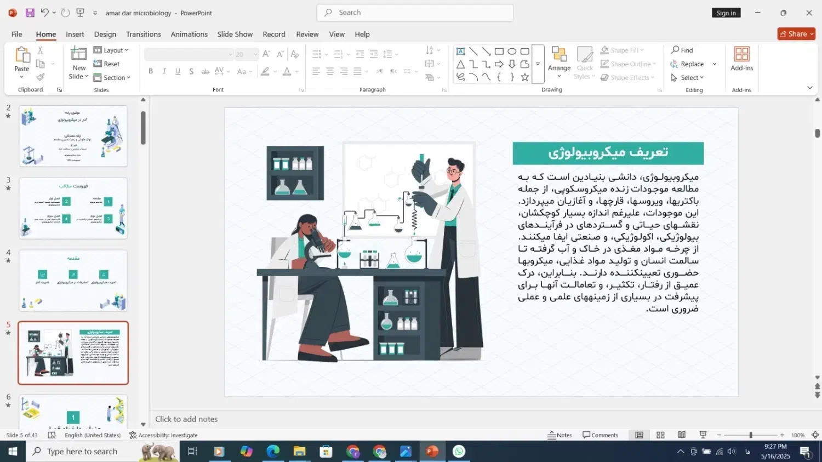Start the slideshow from the Quick Access Toolbar

[80, 13]
